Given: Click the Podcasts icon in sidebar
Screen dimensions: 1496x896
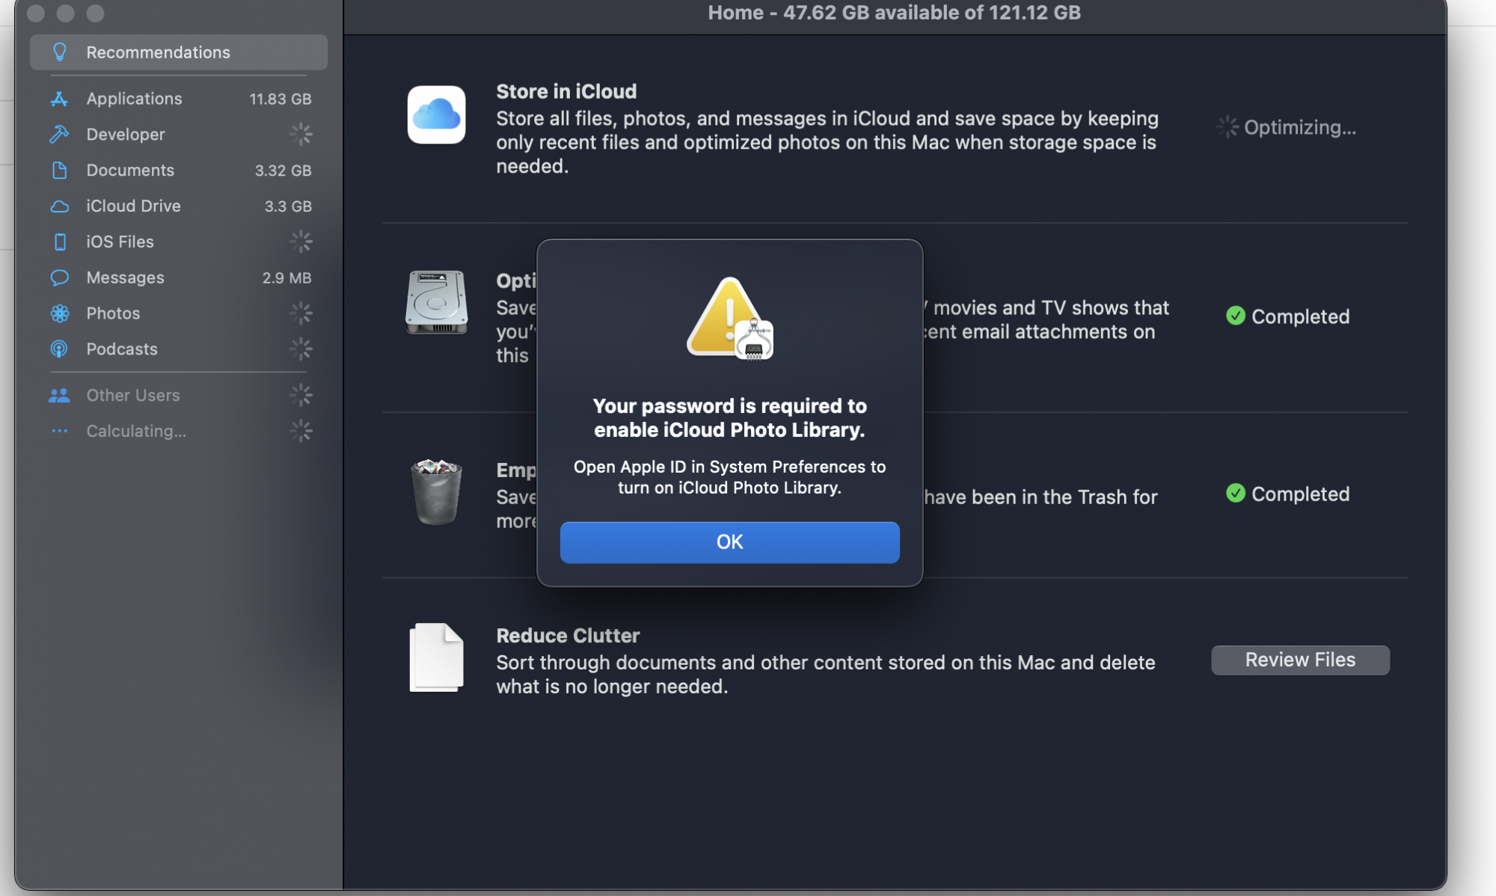Looking at the screenshot, I should coord(59,349).
